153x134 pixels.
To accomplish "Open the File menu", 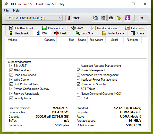I will click(6, 11).
